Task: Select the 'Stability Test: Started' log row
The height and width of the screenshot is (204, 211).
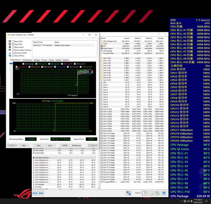Action: click(63, 45)
